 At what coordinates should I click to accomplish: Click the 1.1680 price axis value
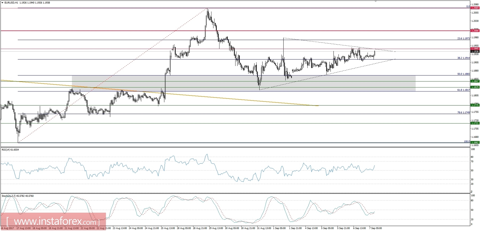tap(475, 137)
